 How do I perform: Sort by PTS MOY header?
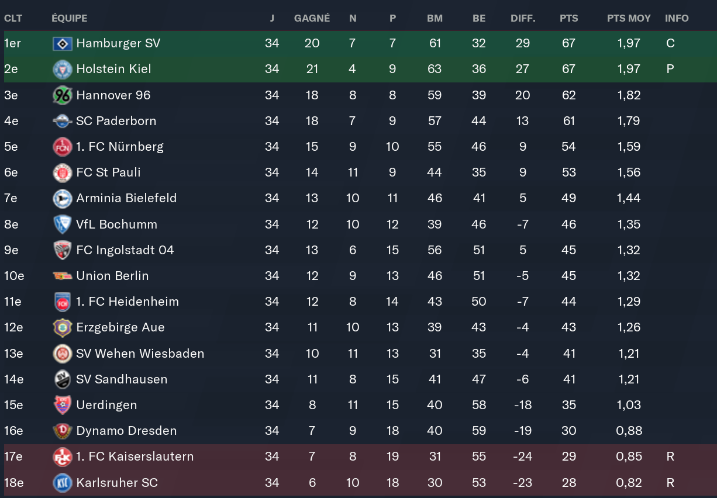point(629,18)
